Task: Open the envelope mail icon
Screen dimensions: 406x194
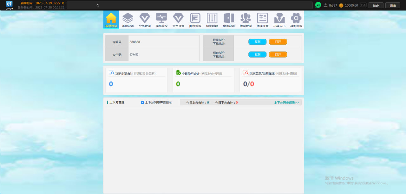Action: [363, 5]
